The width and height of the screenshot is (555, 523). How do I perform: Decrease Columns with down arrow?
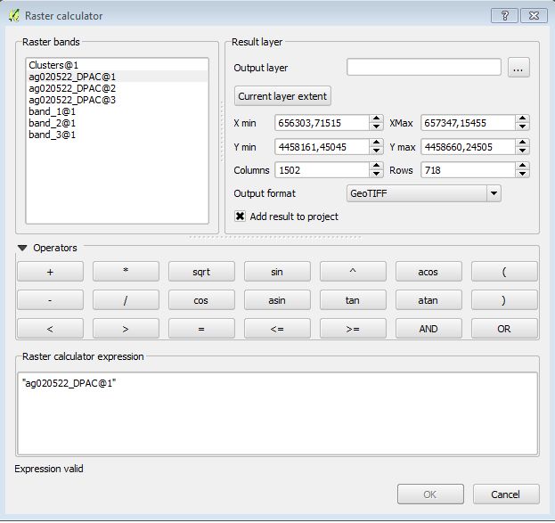click(x=376, y=174)
